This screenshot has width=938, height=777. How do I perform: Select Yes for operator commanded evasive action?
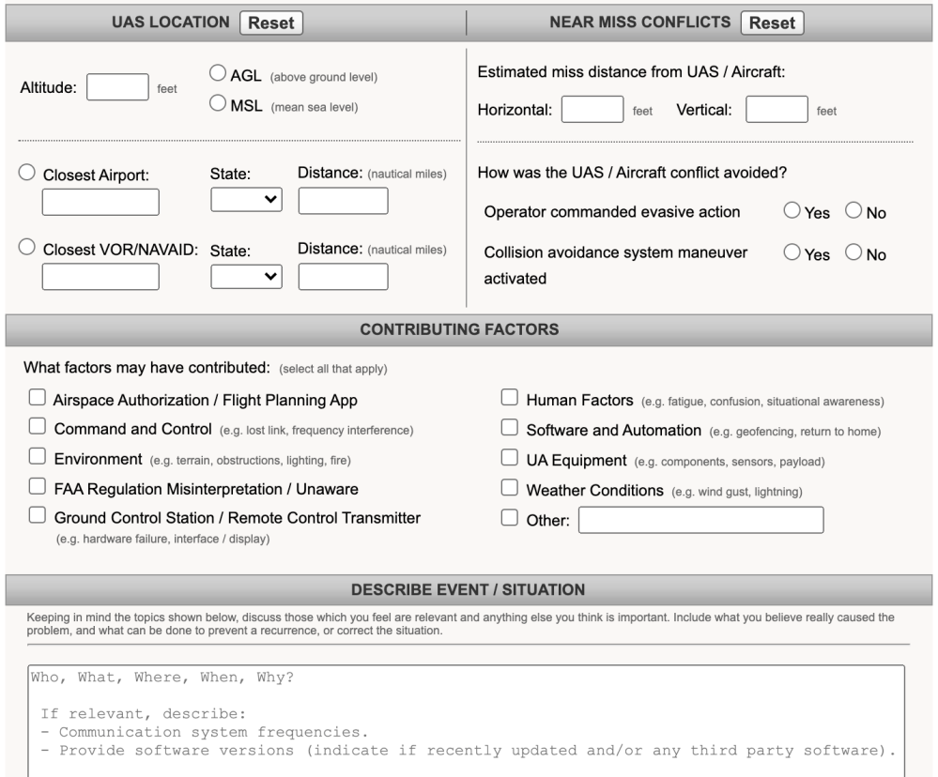point(792,212)
